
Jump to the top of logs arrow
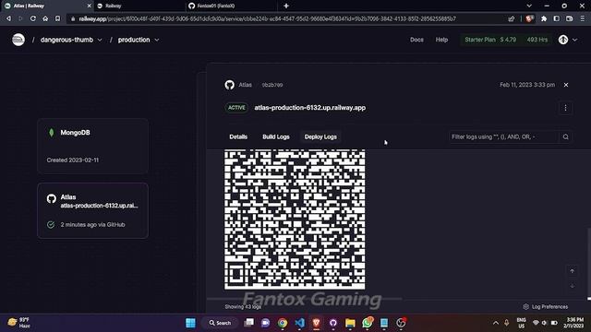pos(572,271)
